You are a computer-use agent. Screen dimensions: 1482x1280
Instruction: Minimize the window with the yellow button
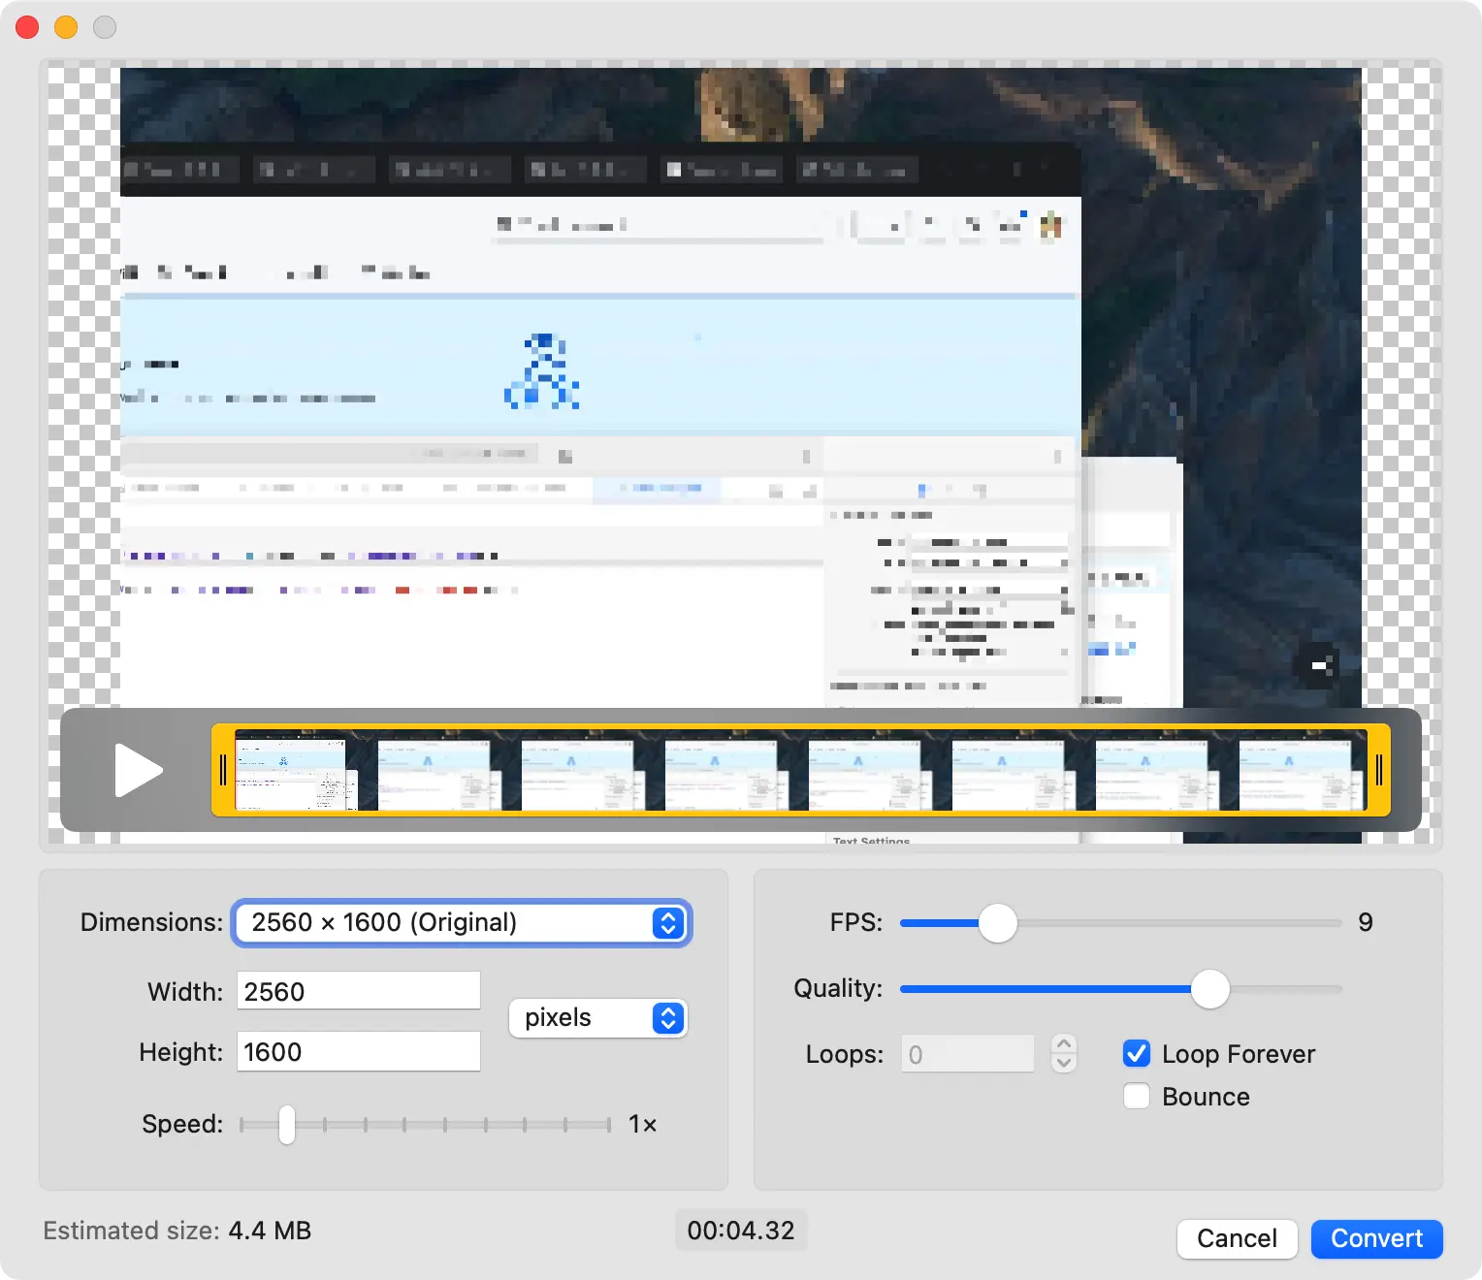66,27
